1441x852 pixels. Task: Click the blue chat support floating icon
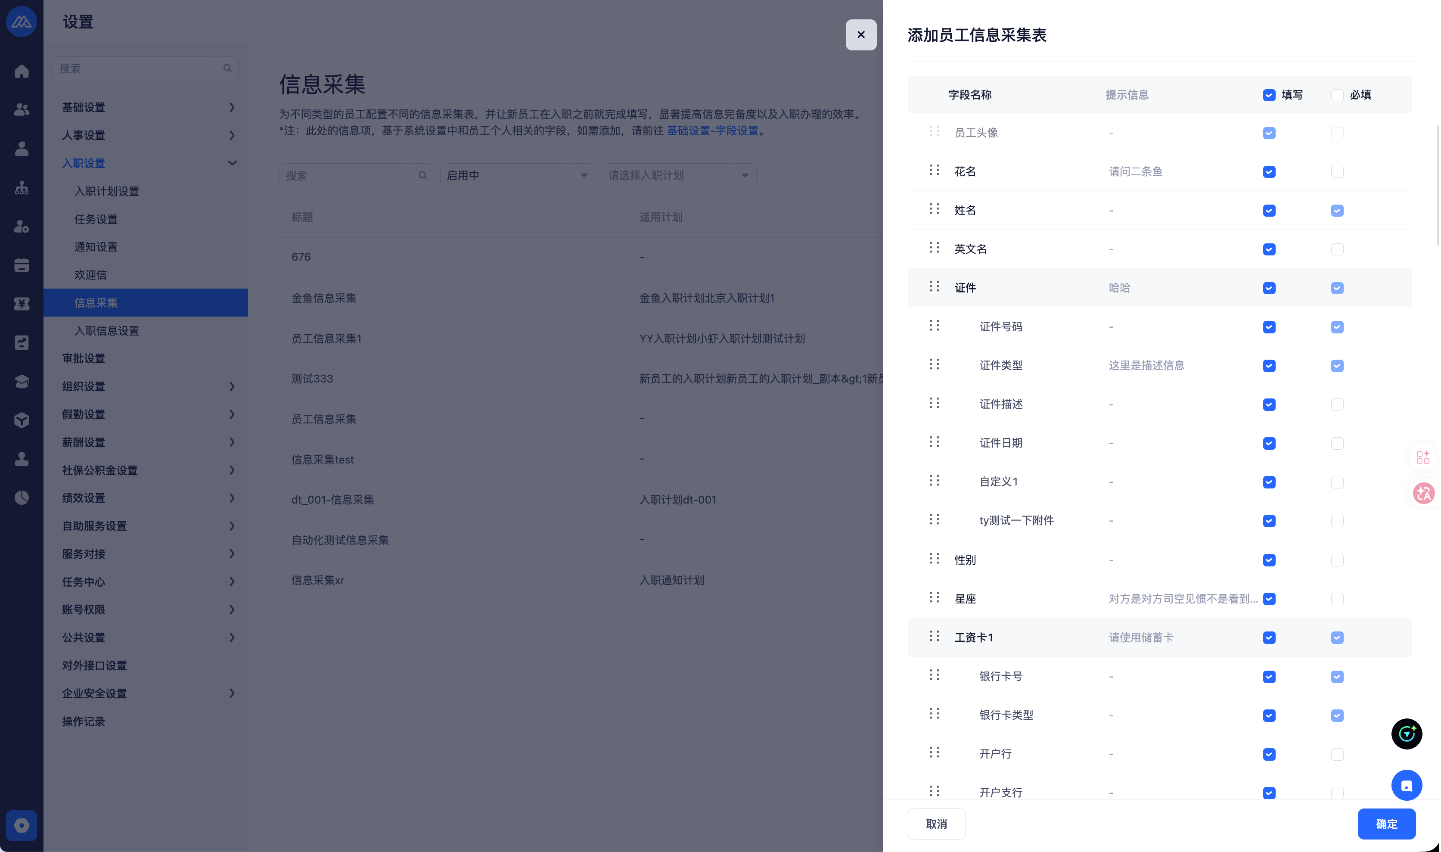coord(1406,785)
